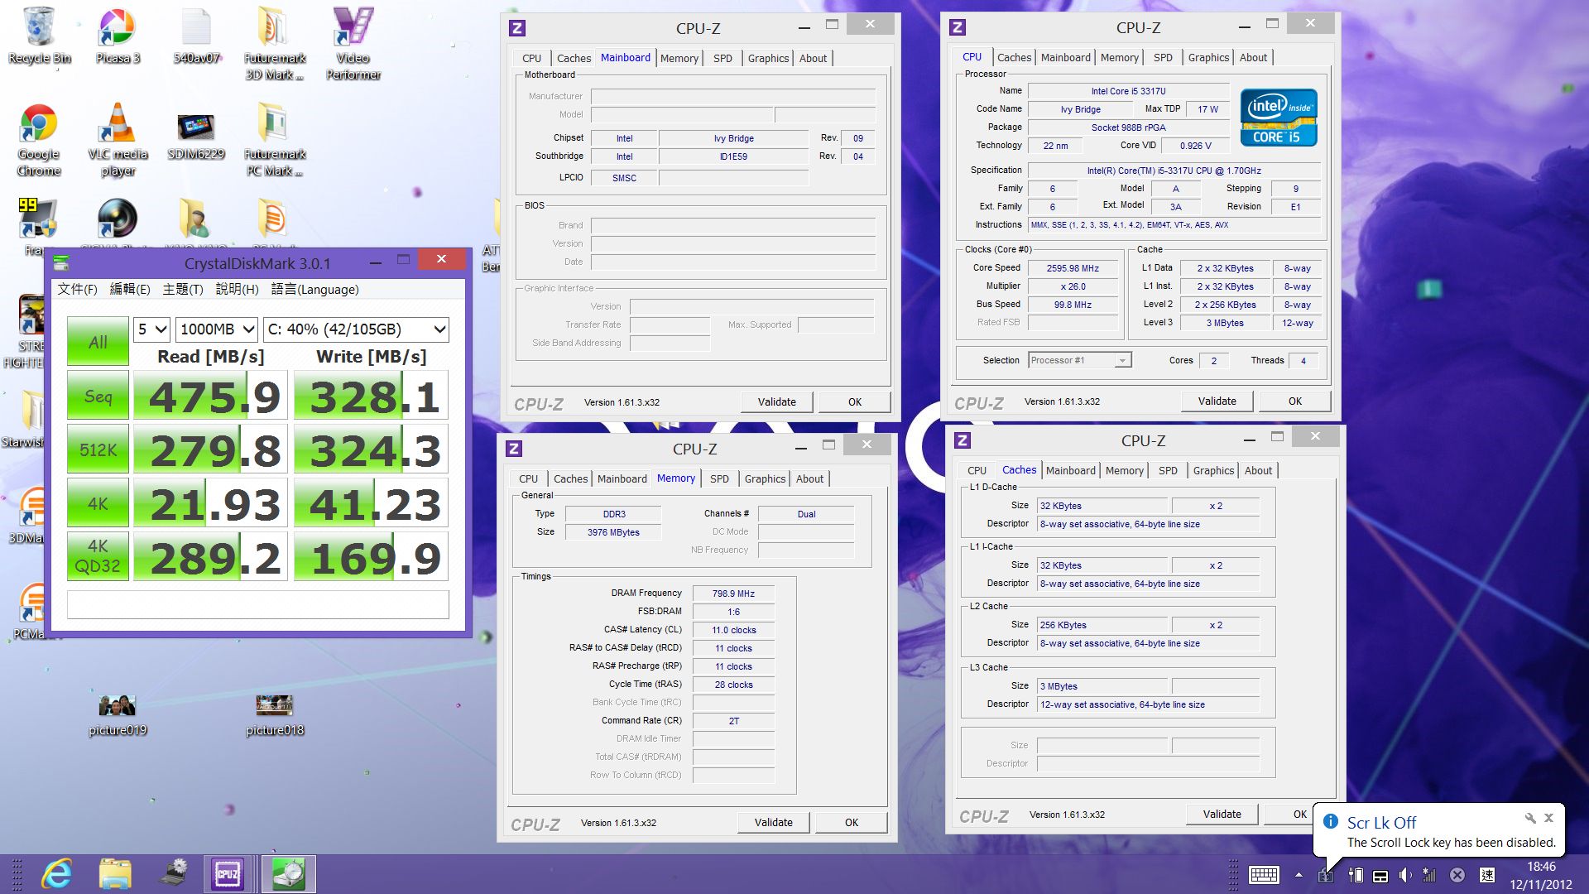Click the L3 Cache size 3 MBytes
Screen dimensions: 1589x894
[1102, 686]
